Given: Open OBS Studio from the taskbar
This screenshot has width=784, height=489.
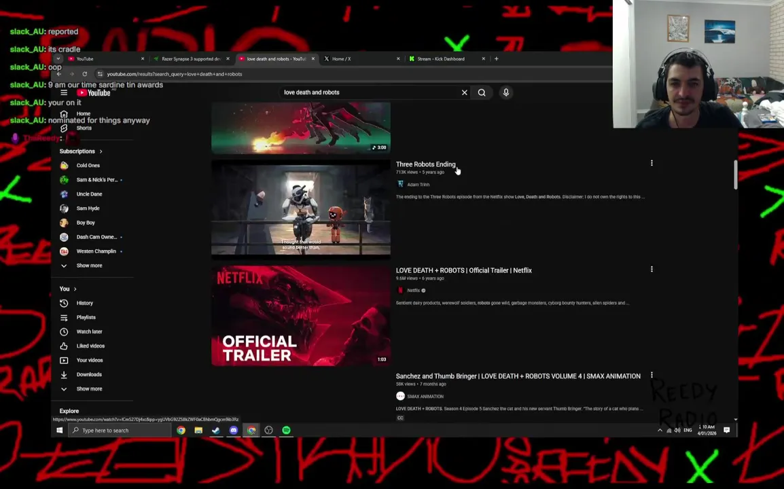Looking at the screenshot, I should 268,430.
